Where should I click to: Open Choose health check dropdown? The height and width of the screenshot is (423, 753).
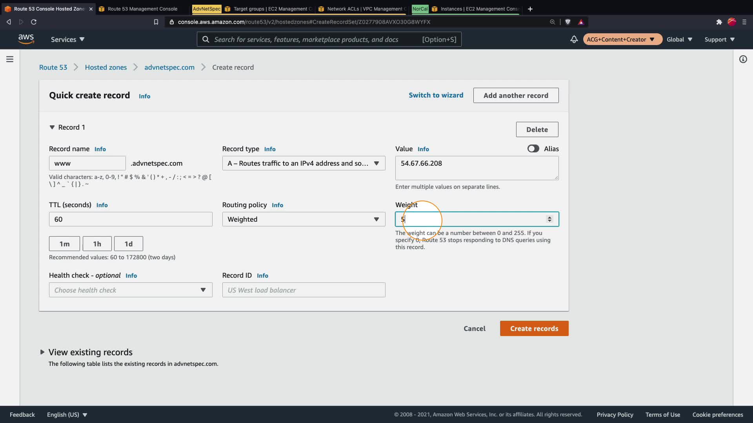click(x=131, y=290)
